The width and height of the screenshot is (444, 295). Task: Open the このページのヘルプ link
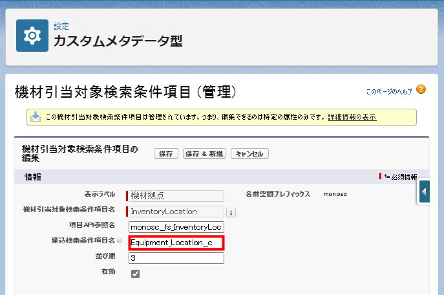[x=388, y=92]
